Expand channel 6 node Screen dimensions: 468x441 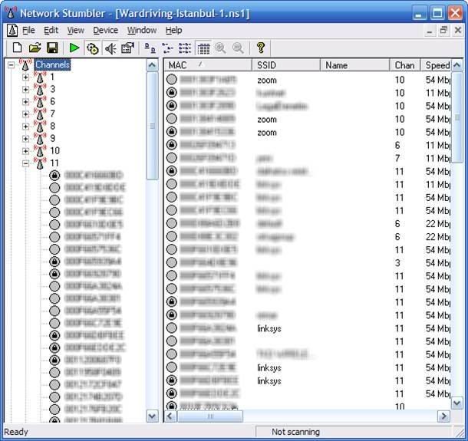click(x=25, y=101)
